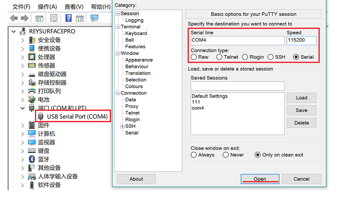Viewport: 339px width, 200px height.
Task: Select Logging in the category tree
Action: click(x=134, y=20)
